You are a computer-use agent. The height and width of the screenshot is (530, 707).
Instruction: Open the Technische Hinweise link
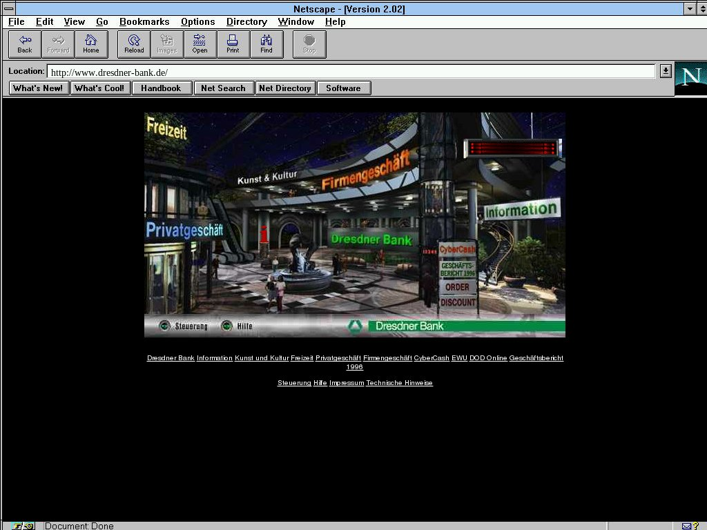coord(399,383)
